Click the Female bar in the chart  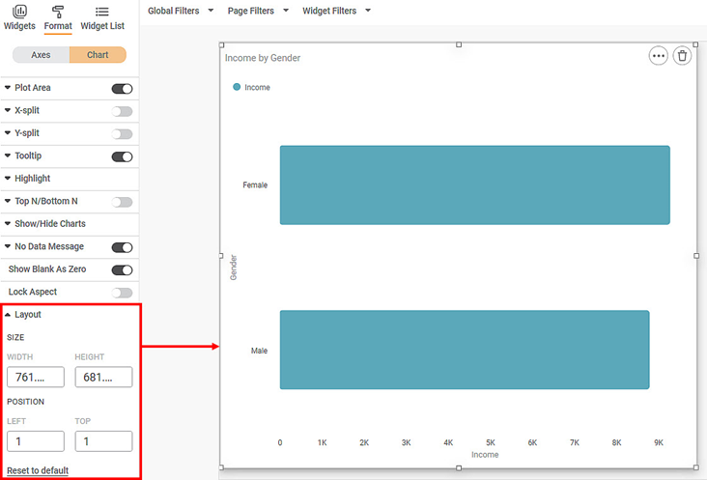tap(474, 185)
